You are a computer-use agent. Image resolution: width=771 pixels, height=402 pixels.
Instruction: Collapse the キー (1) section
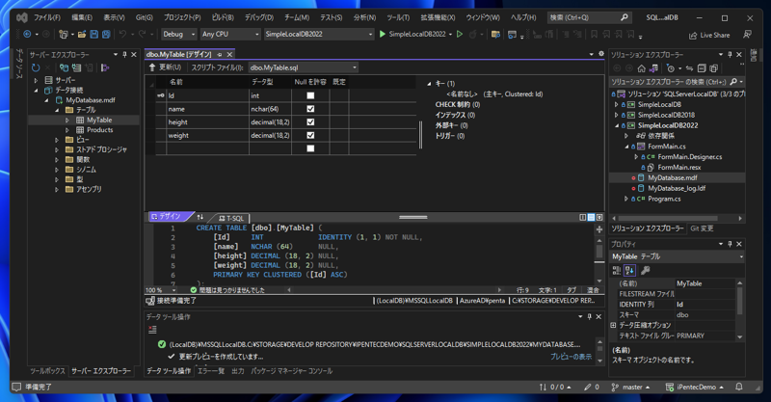[x=429, y=84]
